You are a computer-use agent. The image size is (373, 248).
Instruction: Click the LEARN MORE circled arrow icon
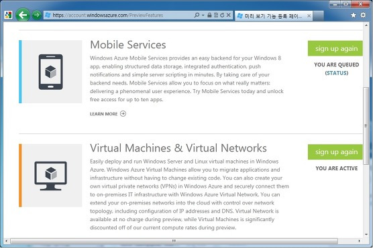[x=123, y=114]
